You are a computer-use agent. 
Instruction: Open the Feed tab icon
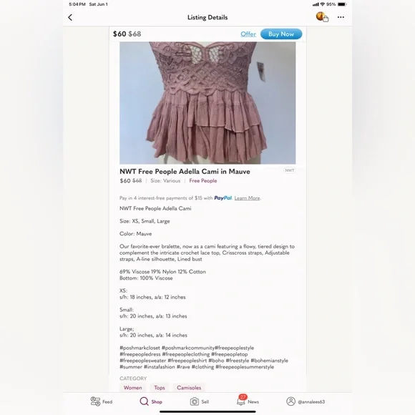[95, 401]
